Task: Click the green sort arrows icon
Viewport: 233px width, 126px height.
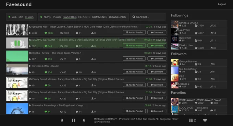Action: [x=41, y=17]
